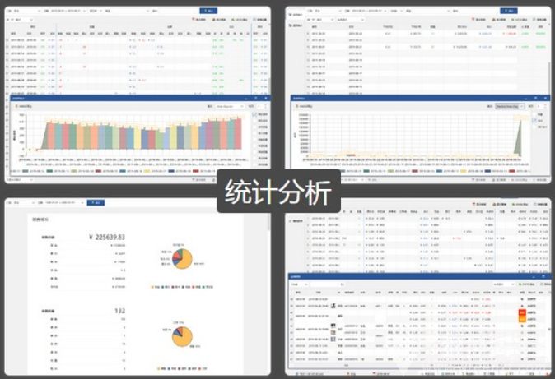Check the third series box in the area chart window
The image size is (555, 379).
point(534,127)
